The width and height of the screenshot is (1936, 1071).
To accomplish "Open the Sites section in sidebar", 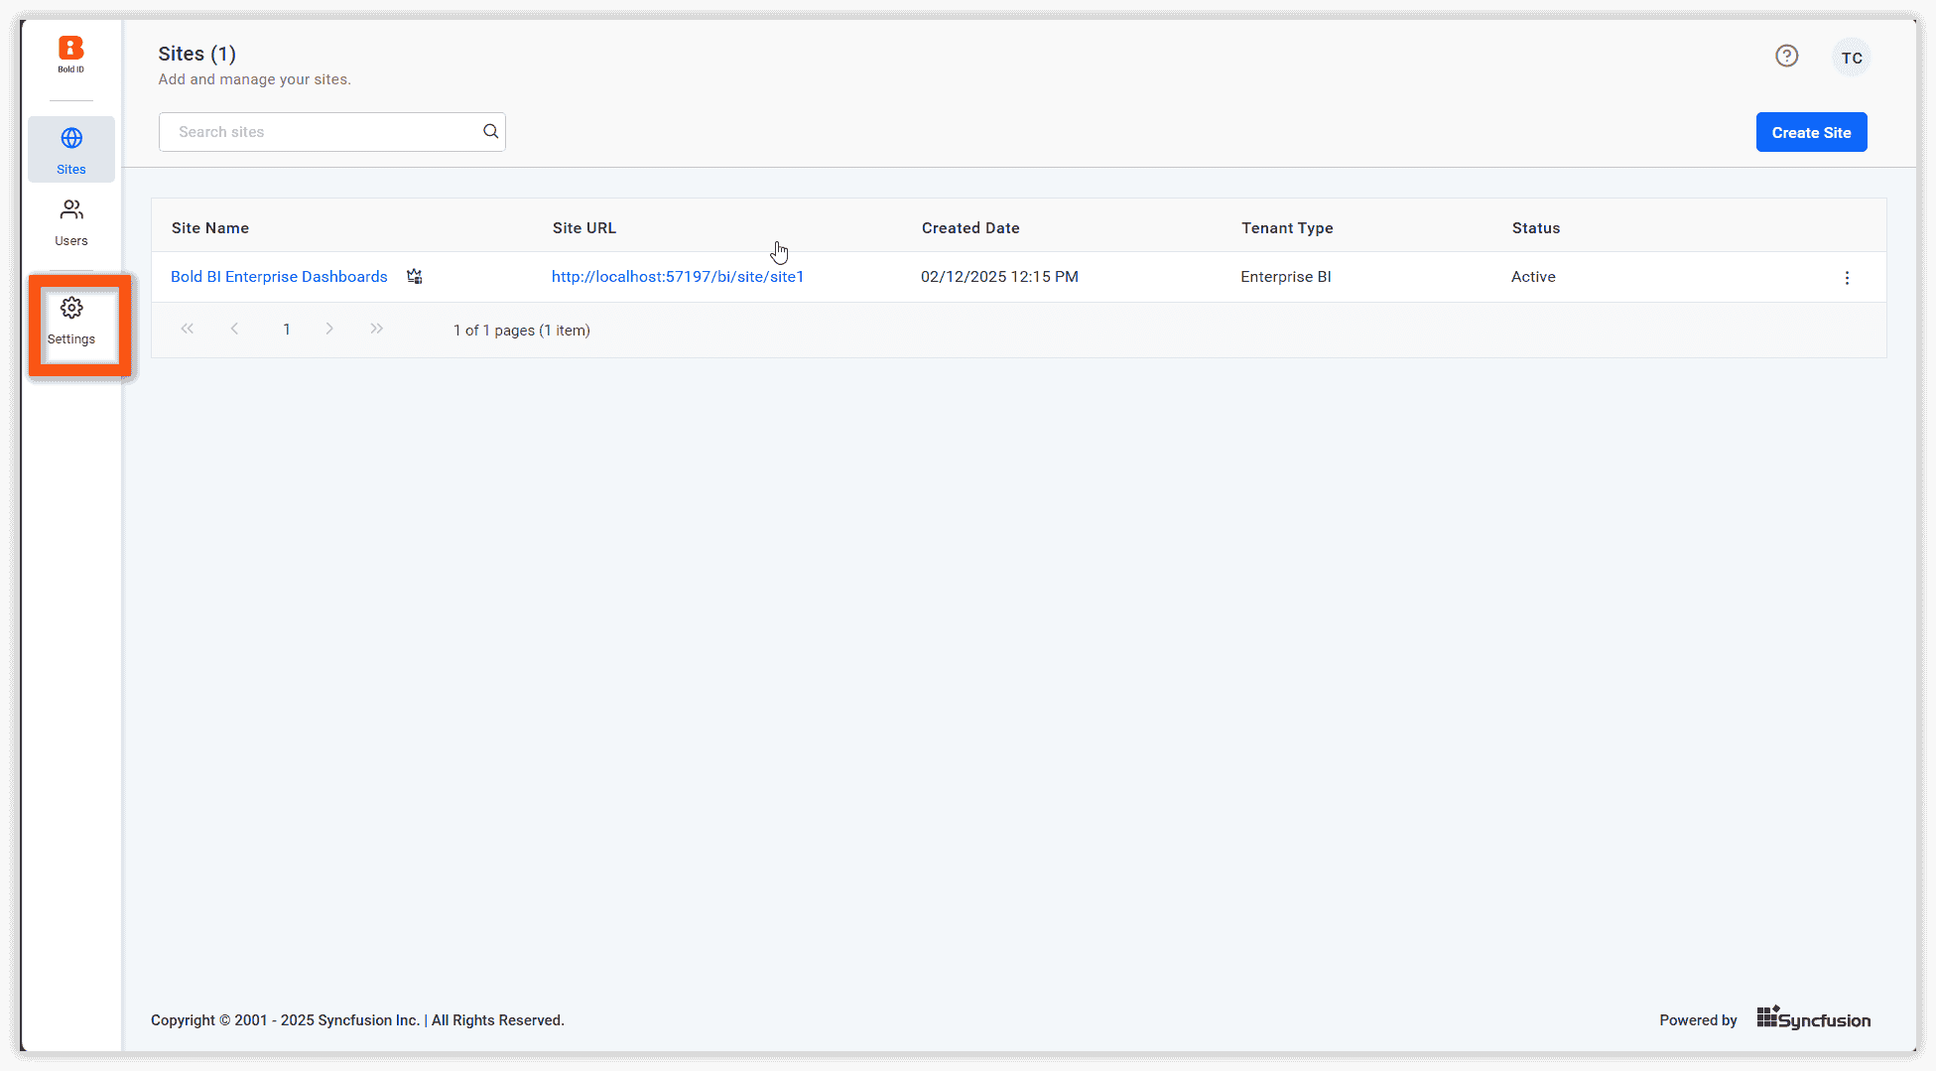I will click(71, 149).
